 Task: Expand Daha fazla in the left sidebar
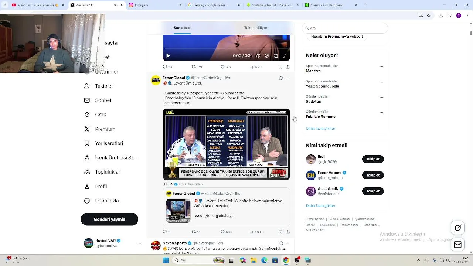tap(102, 201)
